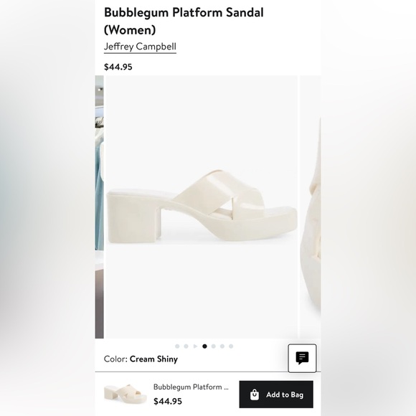Select the last carousel indicator dot

(231, 346)
